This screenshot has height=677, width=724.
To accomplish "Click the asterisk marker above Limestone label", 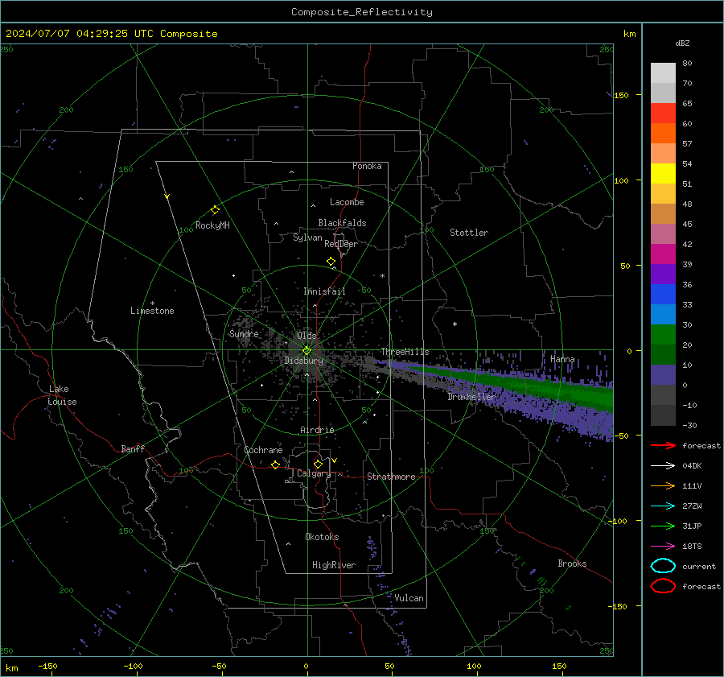I will pos(152,303).
